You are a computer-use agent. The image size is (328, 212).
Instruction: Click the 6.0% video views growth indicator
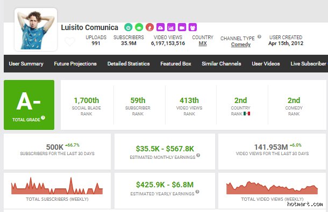[x=296, y=145]
